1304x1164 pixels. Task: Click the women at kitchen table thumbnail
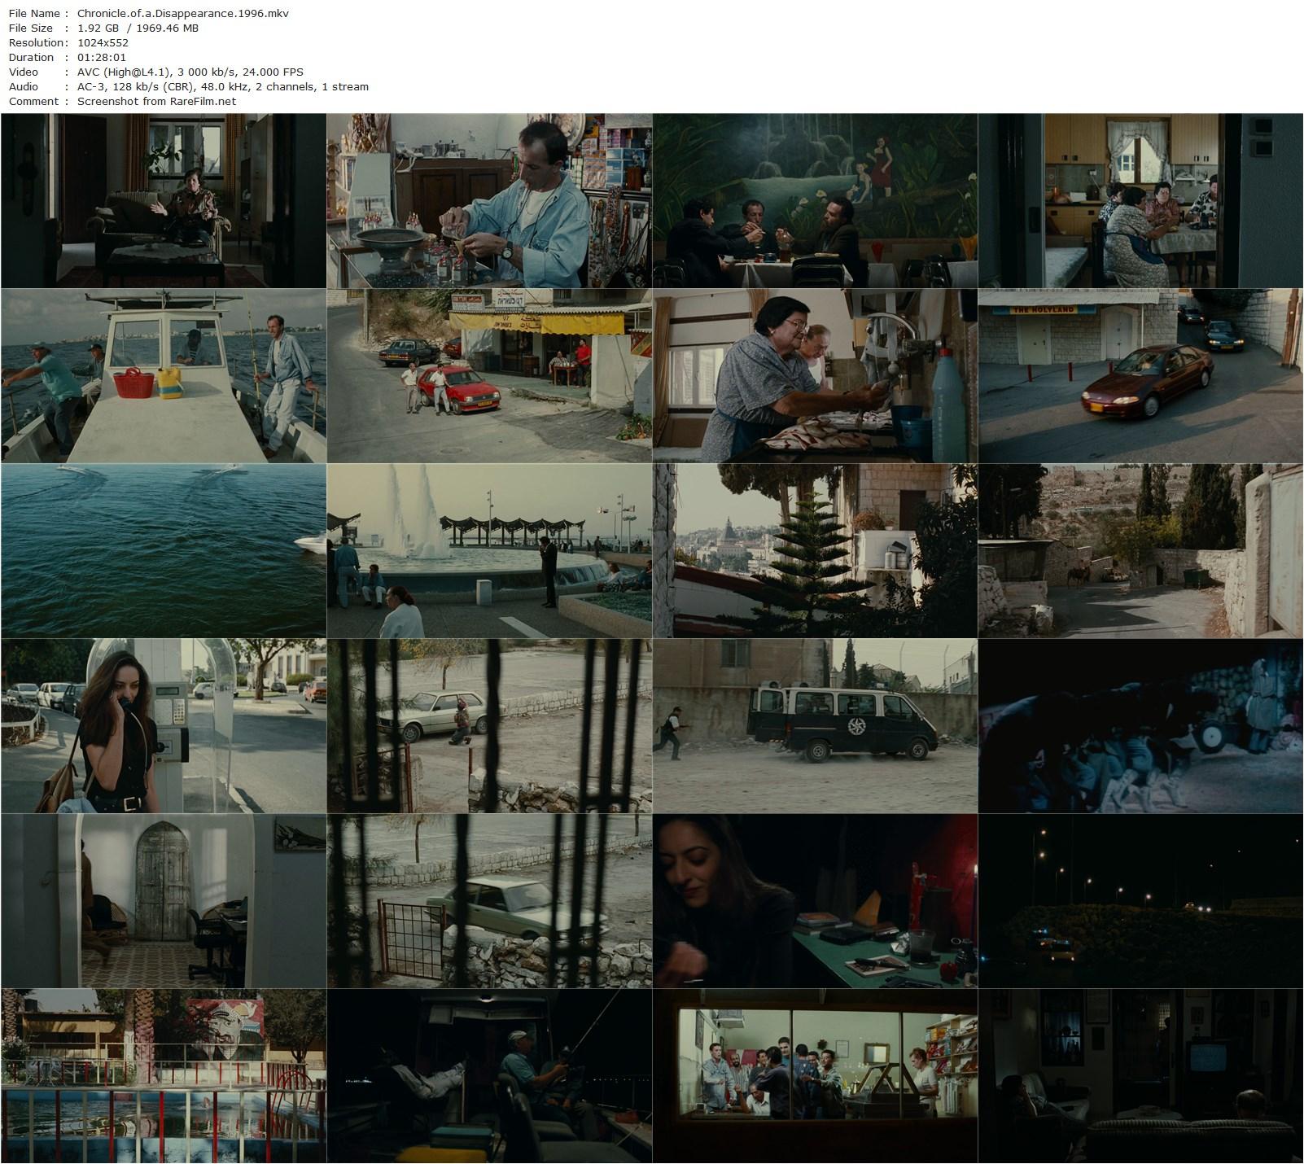click(x=1140, y=200)
